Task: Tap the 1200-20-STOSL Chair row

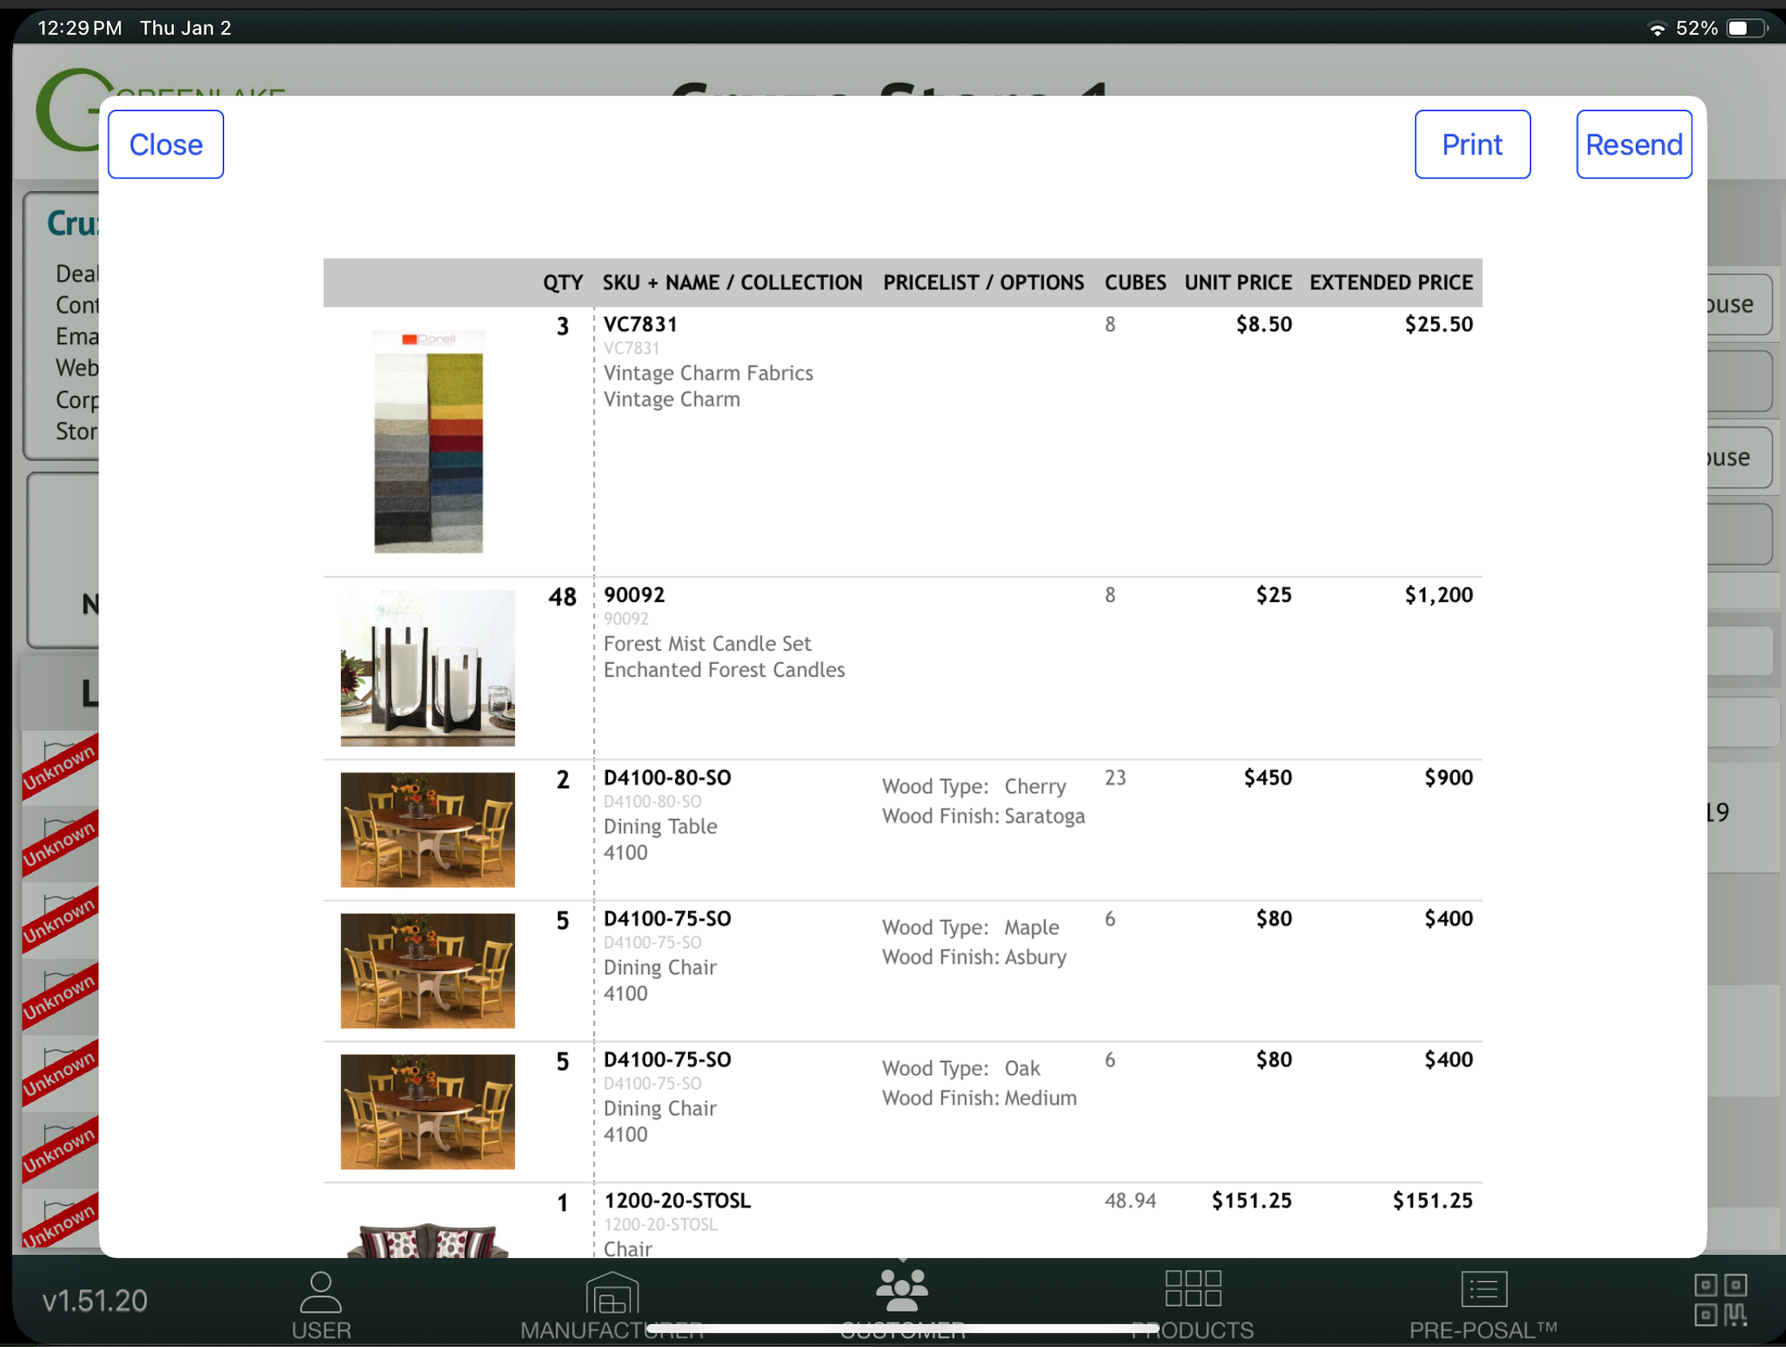Action: click(678, 1201)
